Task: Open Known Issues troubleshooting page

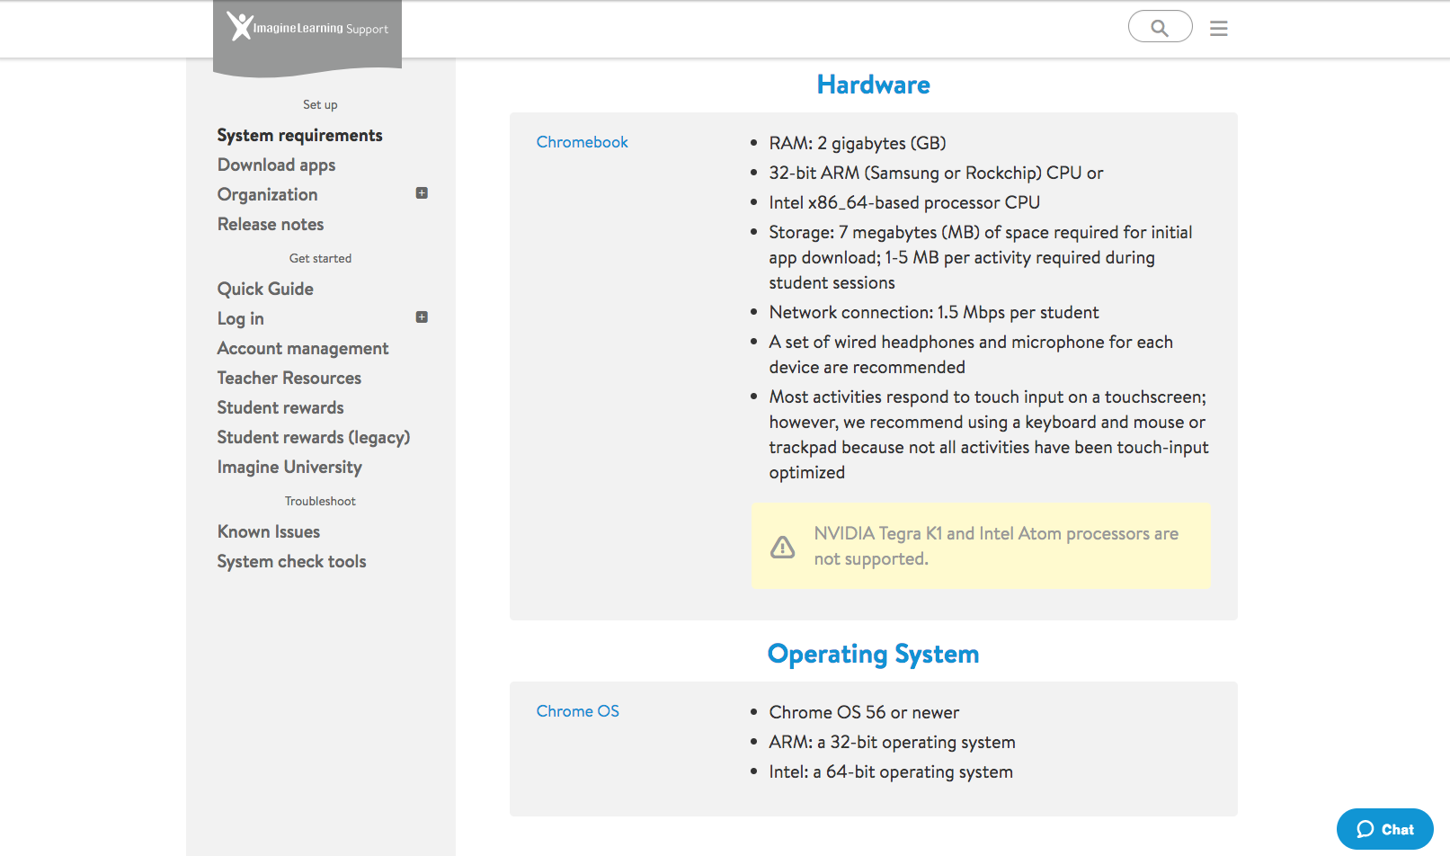Action: pyautogui.click(x=268, y=531)
